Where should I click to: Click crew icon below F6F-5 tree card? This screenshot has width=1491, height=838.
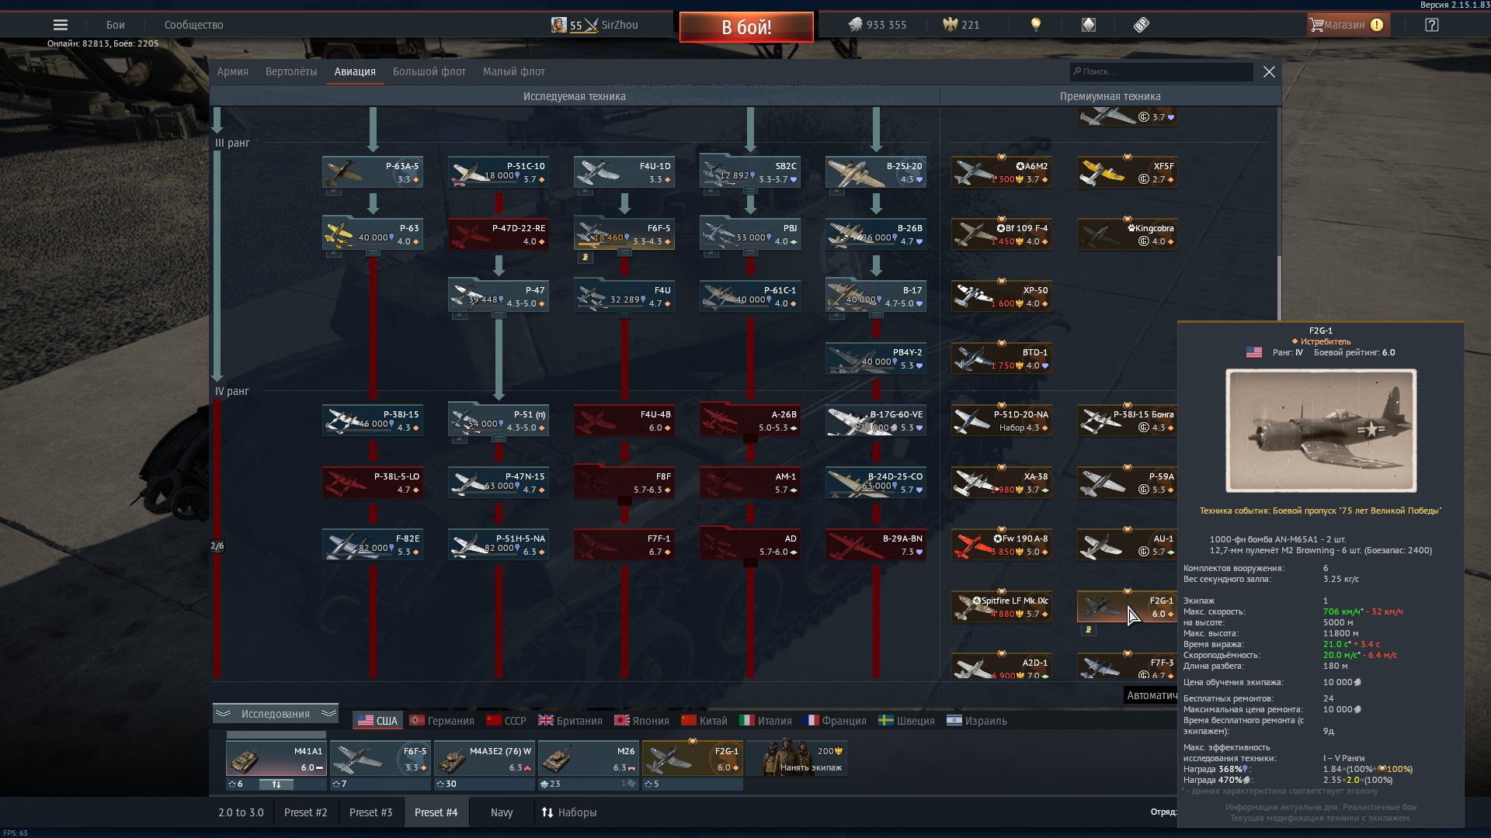tap(586, 258)
